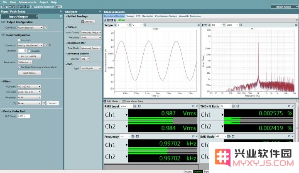The width and height of the screenshot is (299, 173).
Task: Switch to the Acoustic Response tab
Action: [190, 16]
